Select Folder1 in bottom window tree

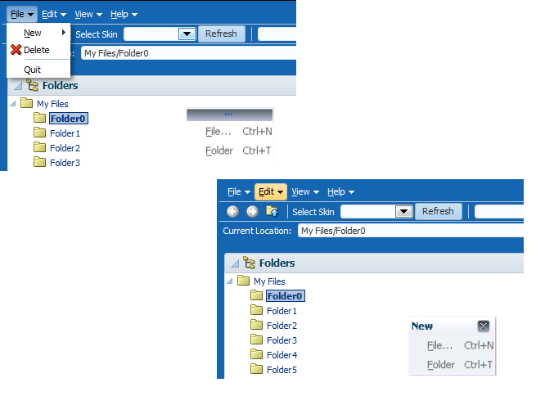pos(282,311)
